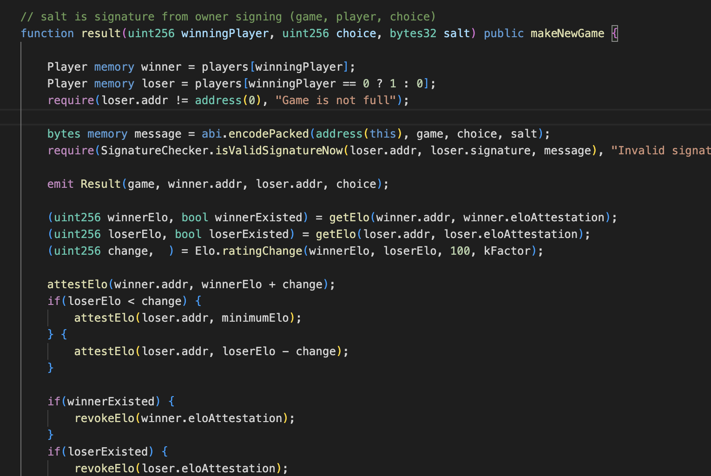Click the 'Result' event name
Screen dimensions: 711x476
101,184
